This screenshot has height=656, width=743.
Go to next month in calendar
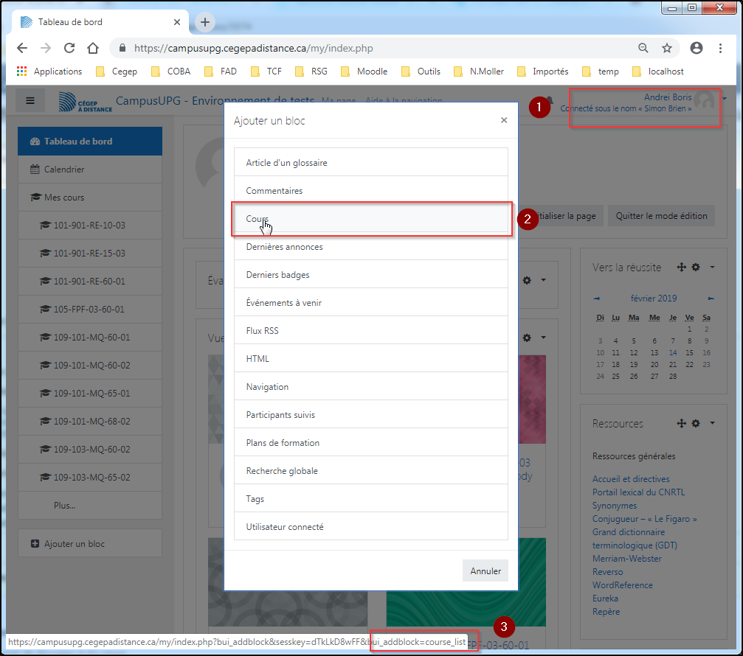click(x=711, y=299)
